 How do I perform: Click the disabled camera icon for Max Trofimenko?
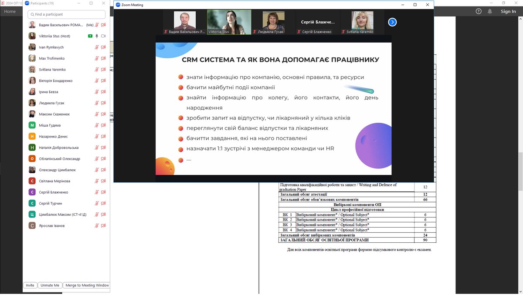103,58
